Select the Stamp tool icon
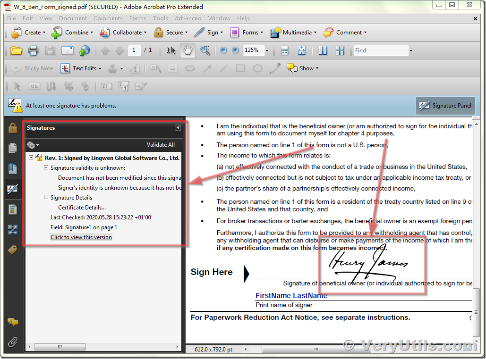Viewport: 486px width, 359px height. coord(112,68)
